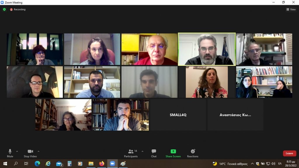Image resolution: width=299 pixels, height=168 pixels.
Task: Open the Participants panel
Action: click(131, 153)
